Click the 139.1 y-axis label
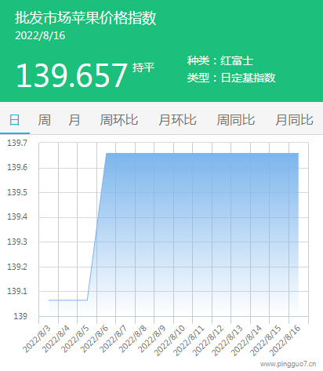Screen dimensions: 323x371 click(x=17, y=291)
